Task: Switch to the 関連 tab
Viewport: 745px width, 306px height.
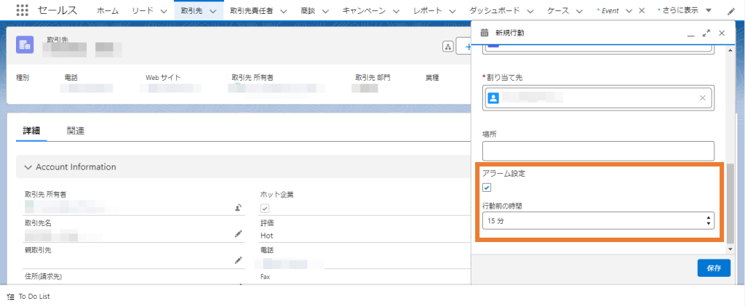Action: 75,132
